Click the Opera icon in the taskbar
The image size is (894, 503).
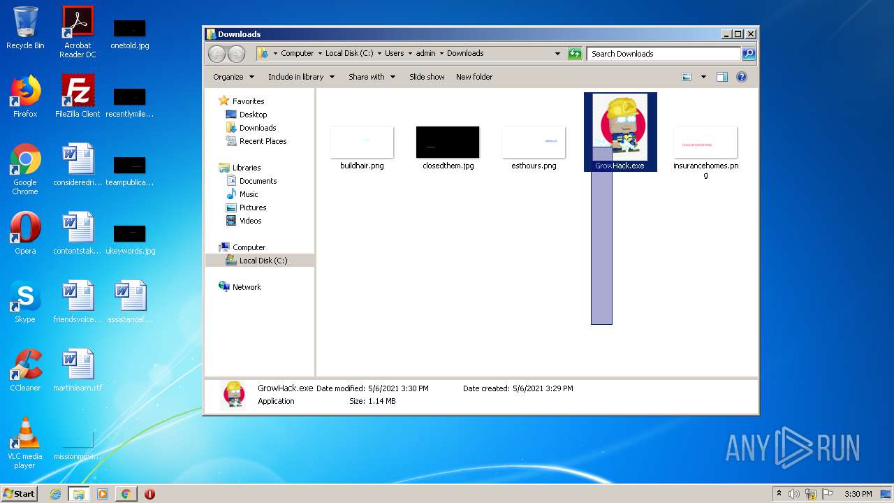pos(149,494)
